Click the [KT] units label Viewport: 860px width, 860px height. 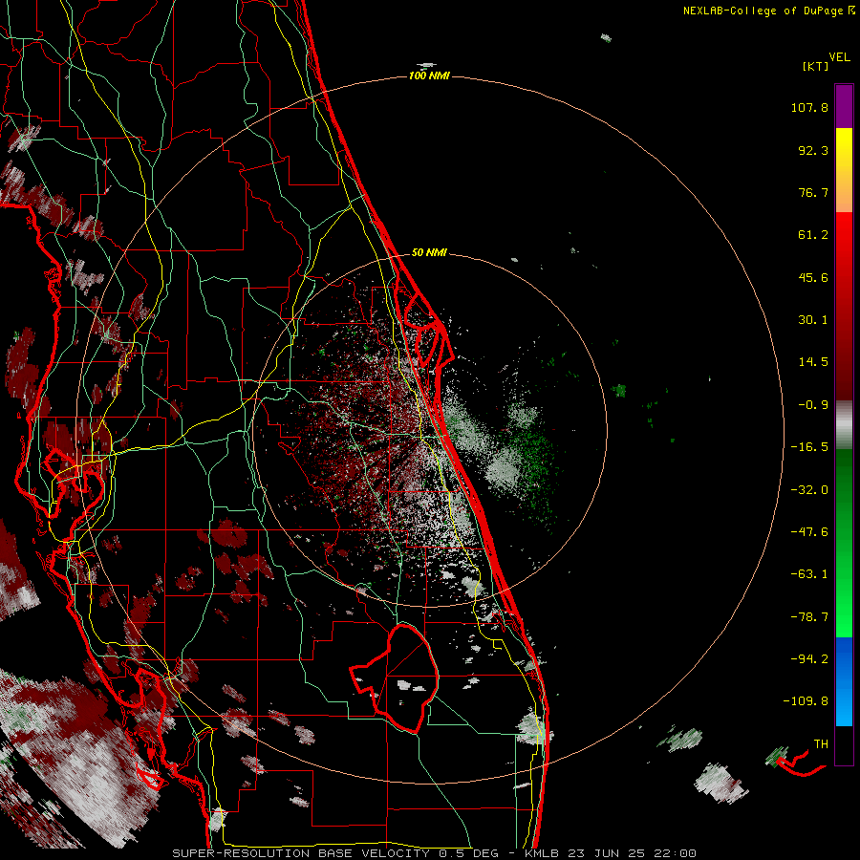click(x=815, y=66)
